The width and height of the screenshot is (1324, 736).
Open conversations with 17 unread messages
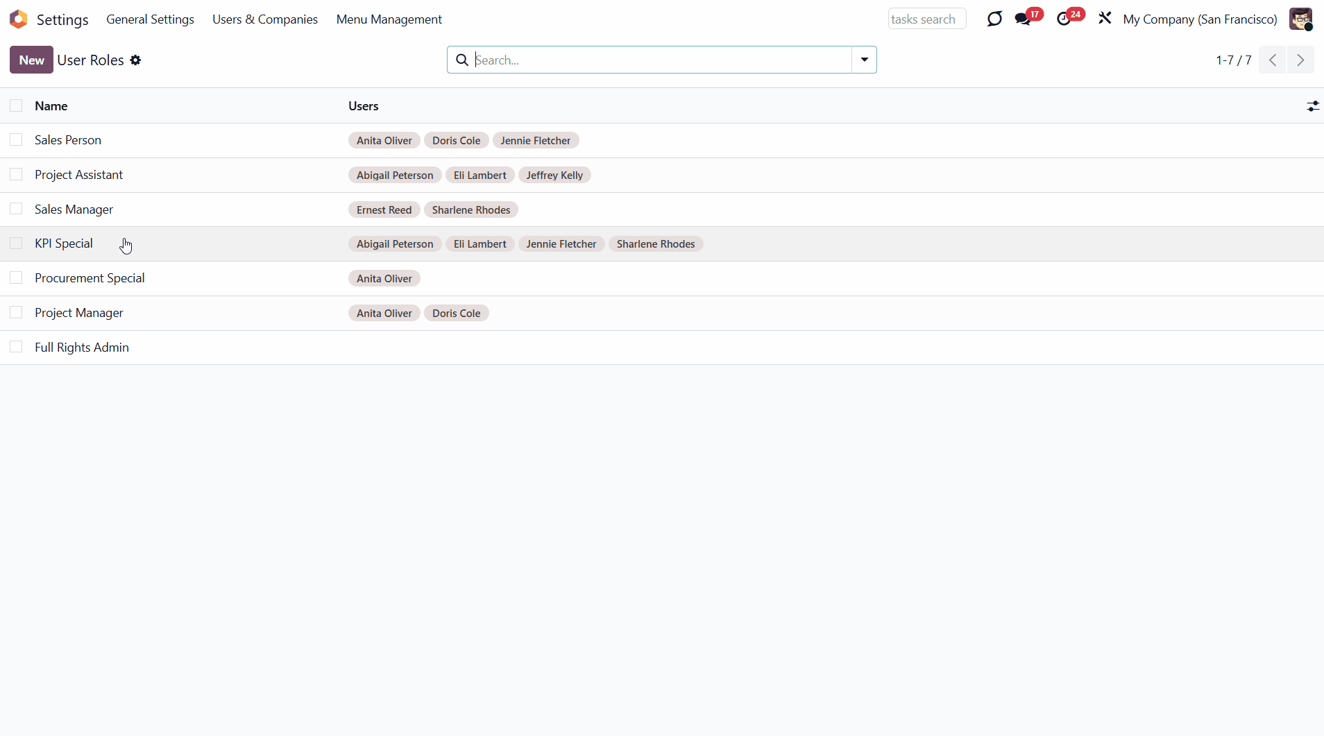click(x=1023, y=19)
